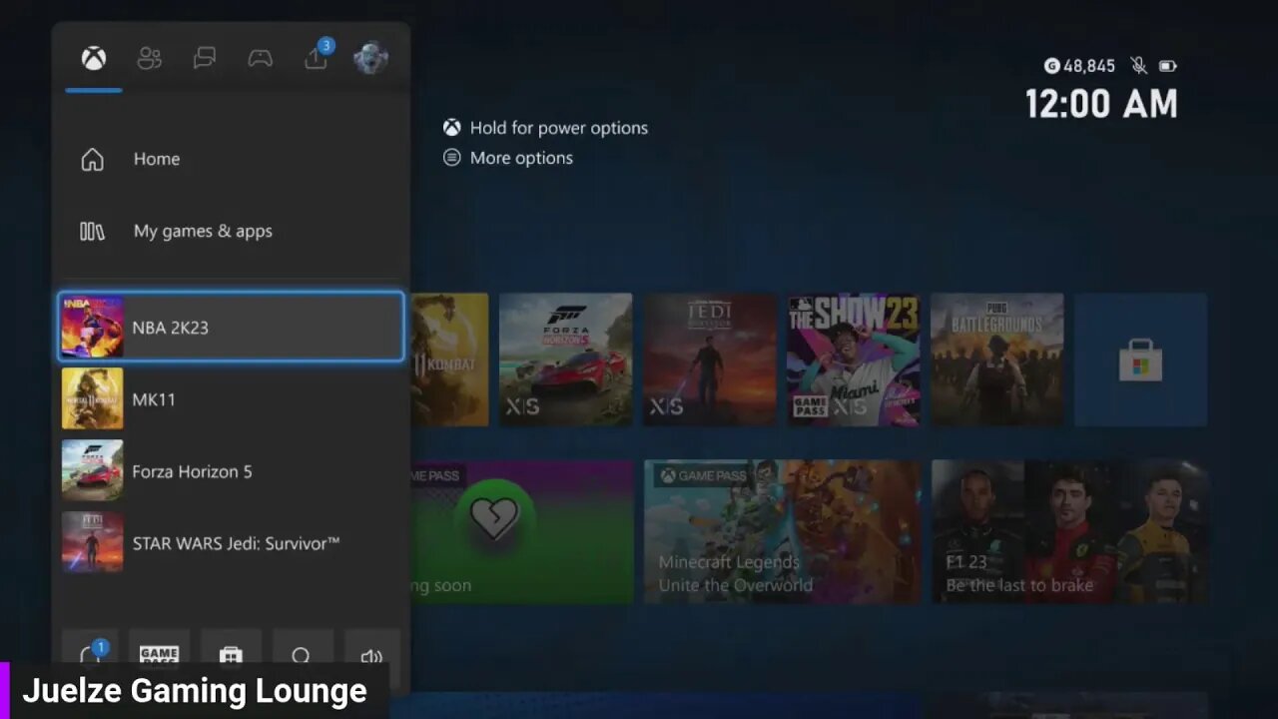Go to Home in the guide
The height and width of the screenshot is (719, 1278).
[231, 159]
